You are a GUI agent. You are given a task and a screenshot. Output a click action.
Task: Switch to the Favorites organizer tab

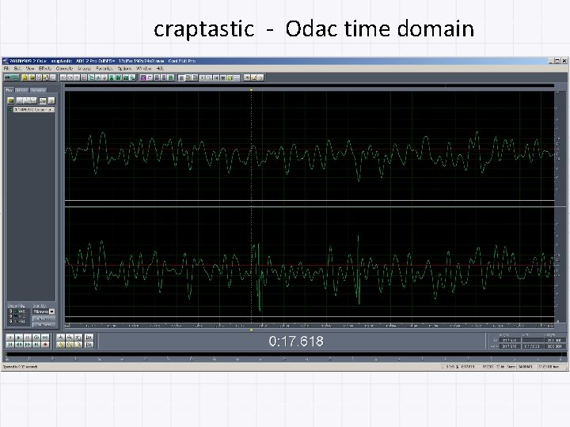tap(38, 90)
